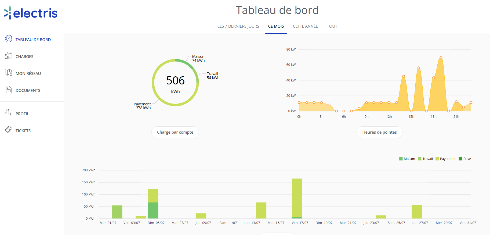Click the Mon Réseau map icon
The image size is (490, 235).
click(9, 73)
